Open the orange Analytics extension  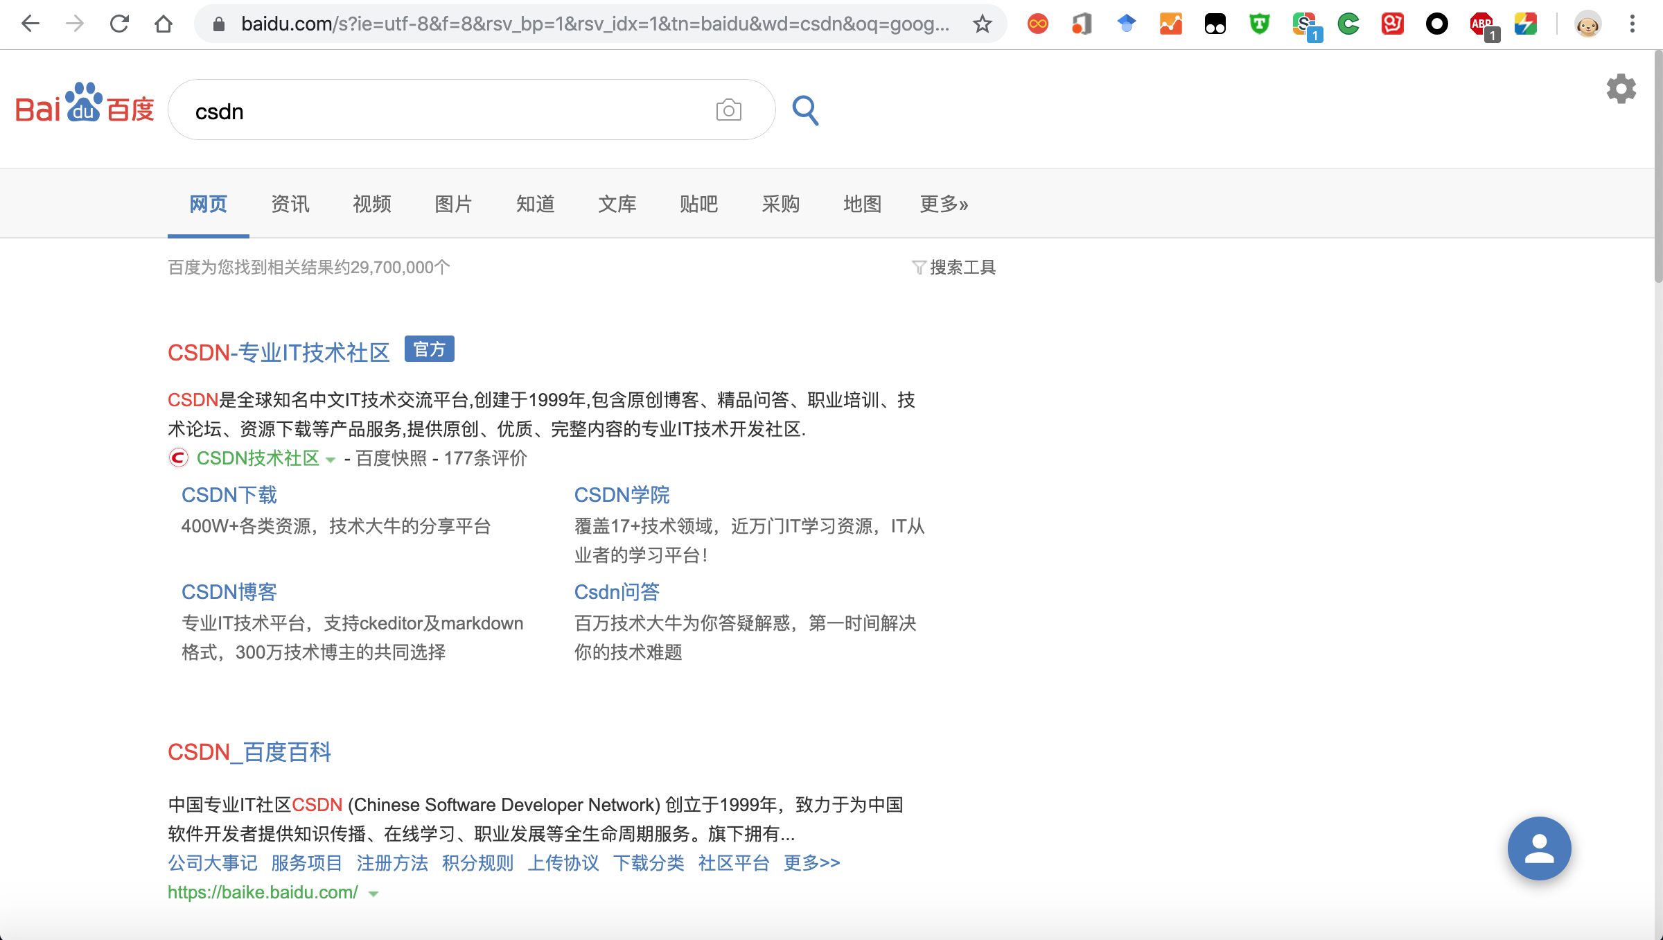(x=1171, y=24)
